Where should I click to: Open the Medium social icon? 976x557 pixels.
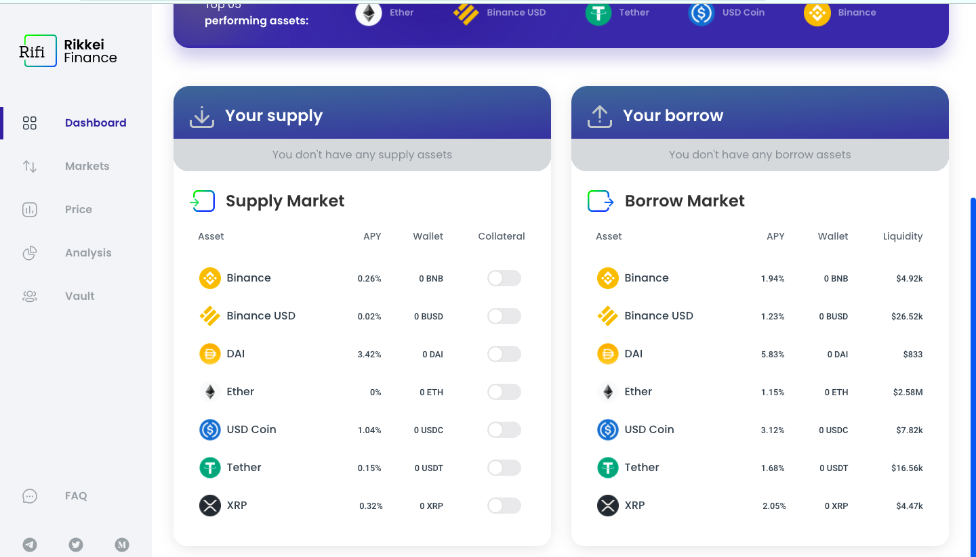click(122, 544)
